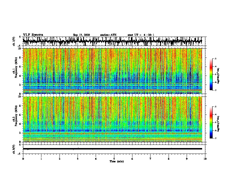231x178 pixels.
Task: Click the ch.3 flat voltage trace
Action: (x=112, y=149)
